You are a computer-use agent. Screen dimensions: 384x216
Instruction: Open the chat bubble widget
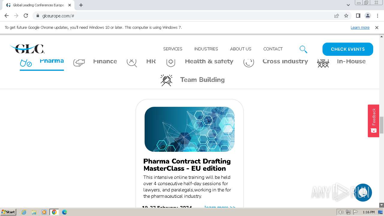click(363, 193)
